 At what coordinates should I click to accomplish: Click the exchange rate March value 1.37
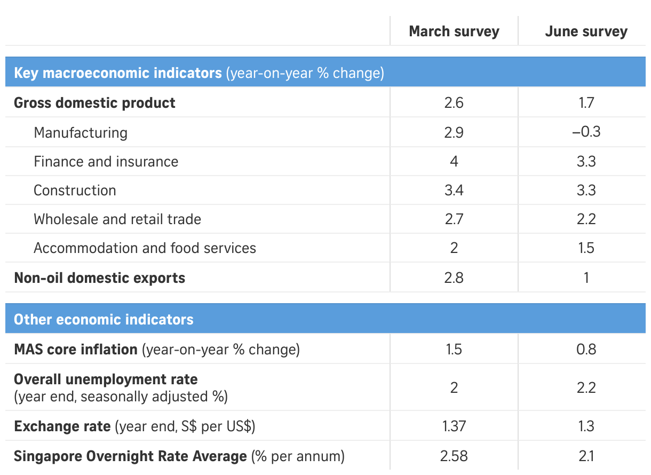(454, 426)
